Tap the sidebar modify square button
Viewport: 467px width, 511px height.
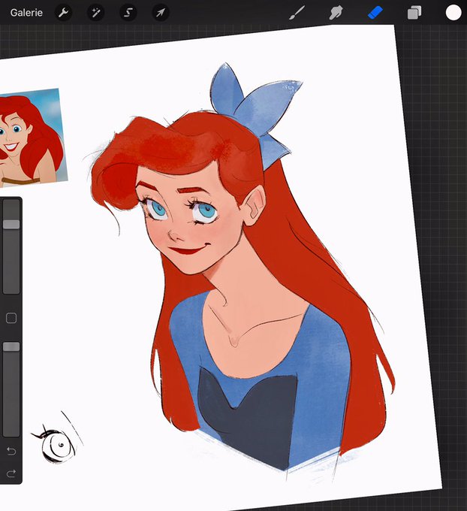coord(11,318)
